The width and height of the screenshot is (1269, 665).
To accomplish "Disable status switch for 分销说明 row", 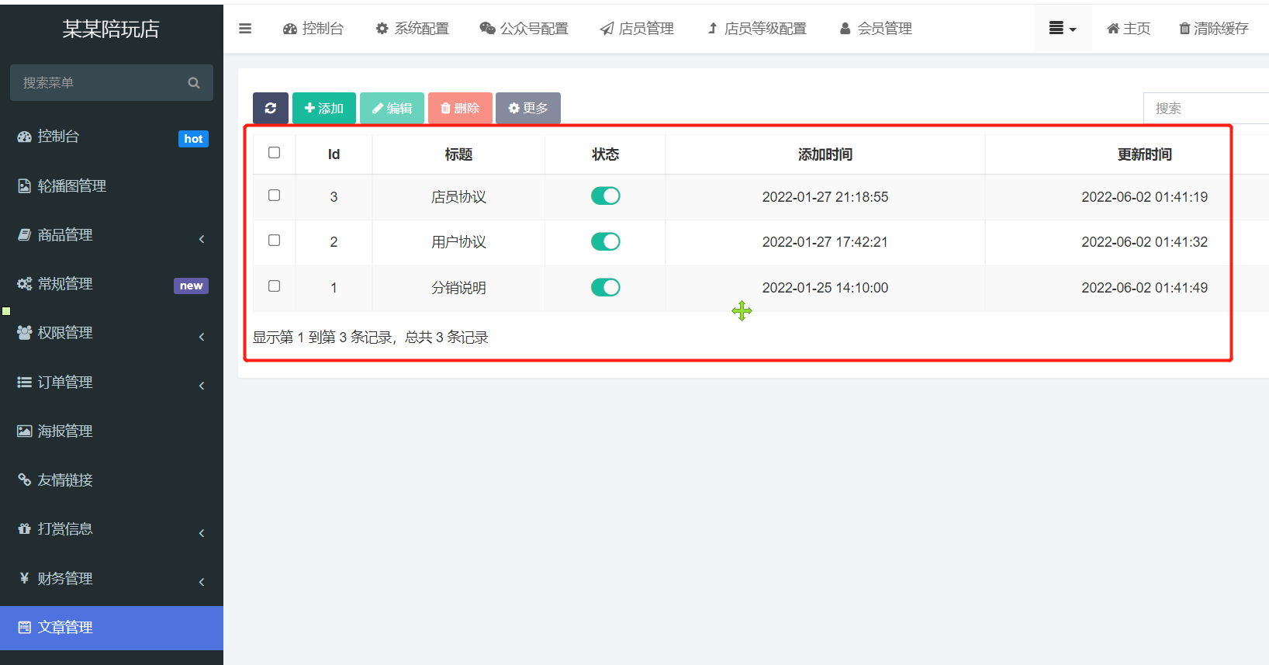I will [x=605, y=288].
